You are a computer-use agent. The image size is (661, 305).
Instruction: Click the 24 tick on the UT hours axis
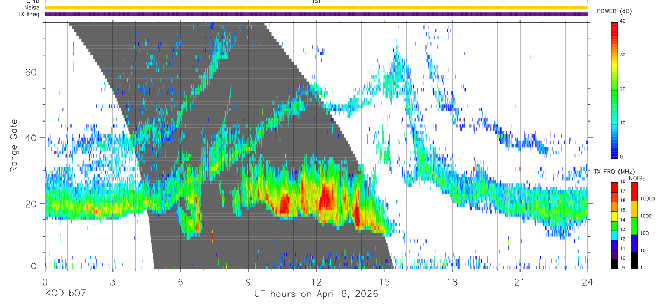587,281
